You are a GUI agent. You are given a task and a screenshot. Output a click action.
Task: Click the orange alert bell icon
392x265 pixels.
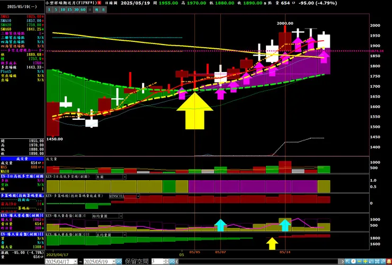pyautogui.click(x=389, y=261)
